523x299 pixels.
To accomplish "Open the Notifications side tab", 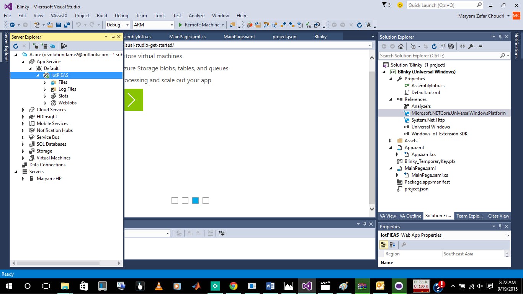I will (x=516, y=45).
